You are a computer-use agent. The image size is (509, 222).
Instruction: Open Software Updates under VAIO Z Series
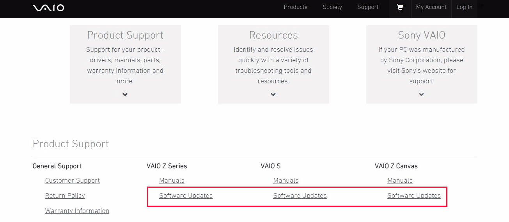point(186,196)
